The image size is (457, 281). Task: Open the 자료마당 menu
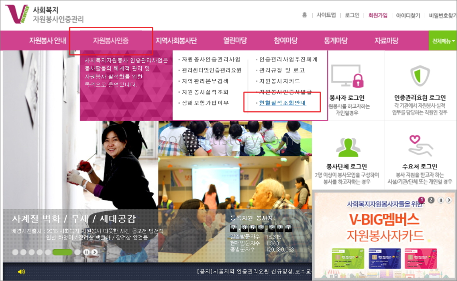coord(387,41)
